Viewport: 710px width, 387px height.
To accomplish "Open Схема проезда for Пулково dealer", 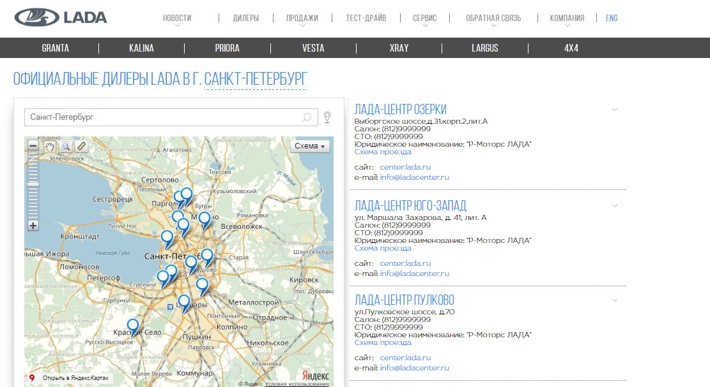I will [x=383, y=343].
